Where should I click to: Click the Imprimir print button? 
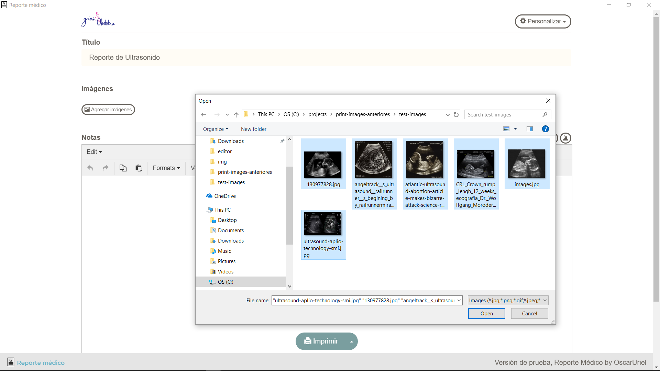pyautogui.click(x=322, y=341)
